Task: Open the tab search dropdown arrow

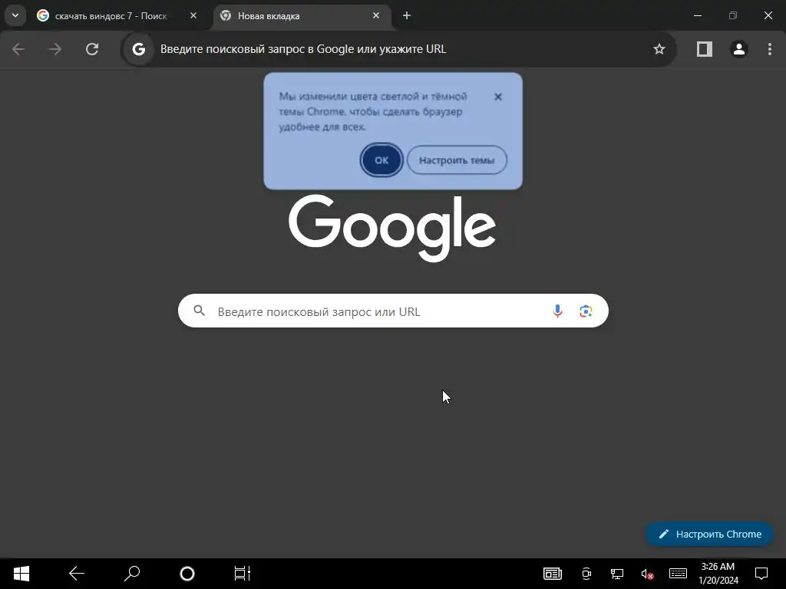Action: pyautogui.click(x=15, y=15)
